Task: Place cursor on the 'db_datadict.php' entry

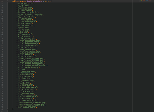Action: click(25, 3)
